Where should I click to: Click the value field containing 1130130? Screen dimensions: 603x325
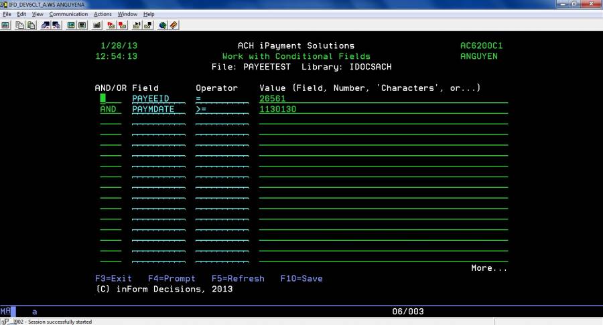pos(277,109)
